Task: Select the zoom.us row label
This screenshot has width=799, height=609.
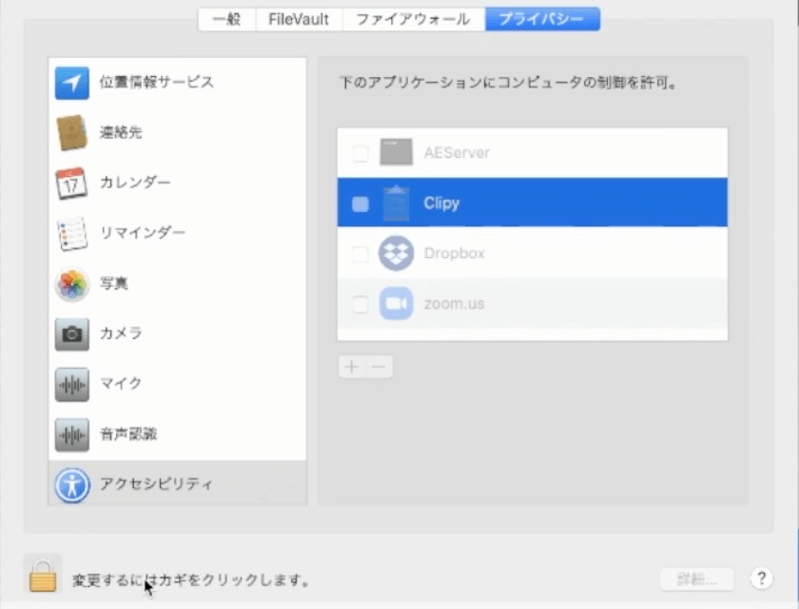Action: point(454,304)
